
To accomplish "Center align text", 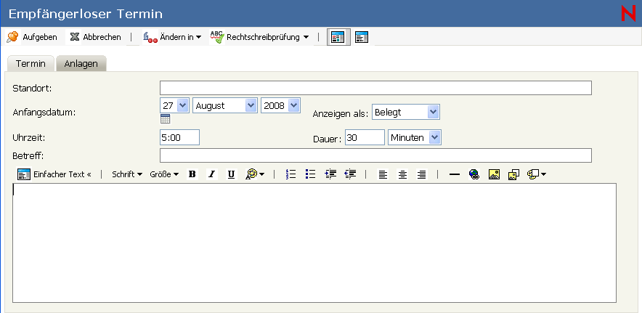I will pyautogui.click(x=402, y=174).
